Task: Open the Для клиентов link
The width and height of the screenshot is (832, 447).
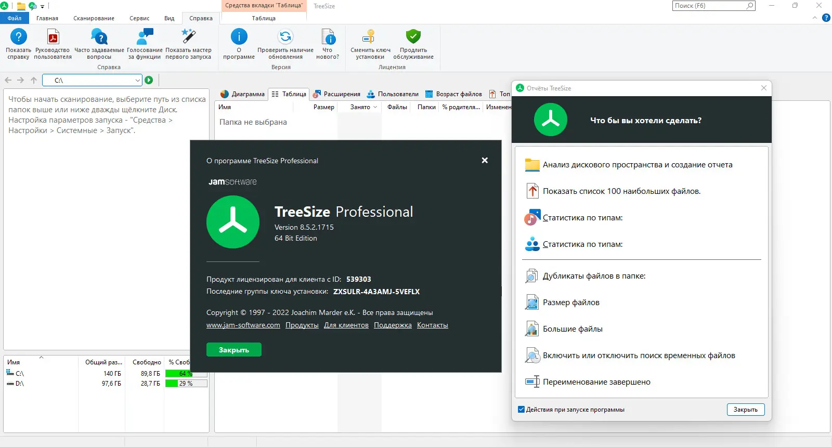Action: point(346,325)
